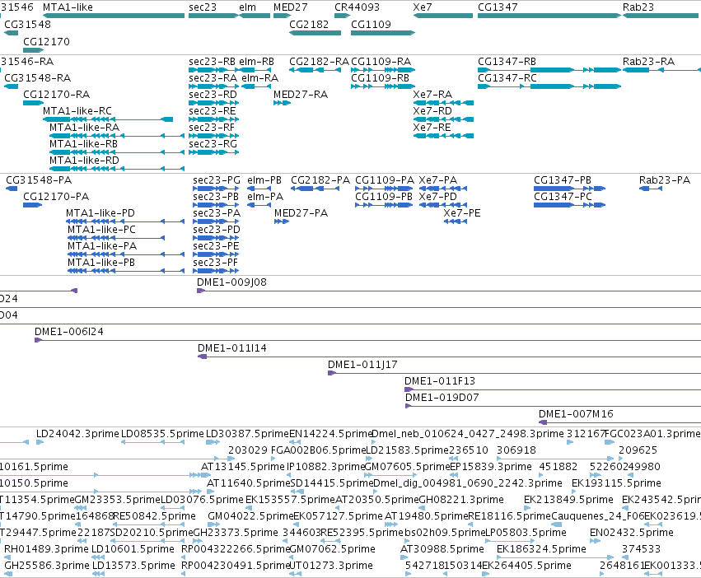Click transcript Rab23-RA
The width and height of the screenshot is (701, 578).
point(661,70)
